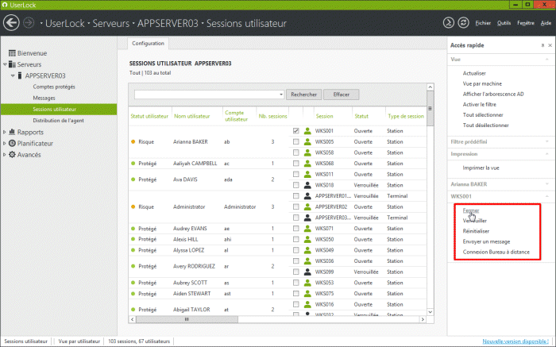Expand the Arianna BAKER section

547,184
